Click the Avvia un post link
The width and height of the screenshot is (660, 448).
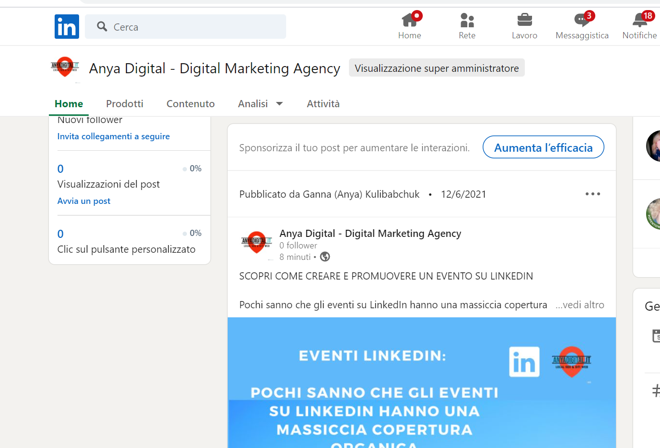point(84,201)
